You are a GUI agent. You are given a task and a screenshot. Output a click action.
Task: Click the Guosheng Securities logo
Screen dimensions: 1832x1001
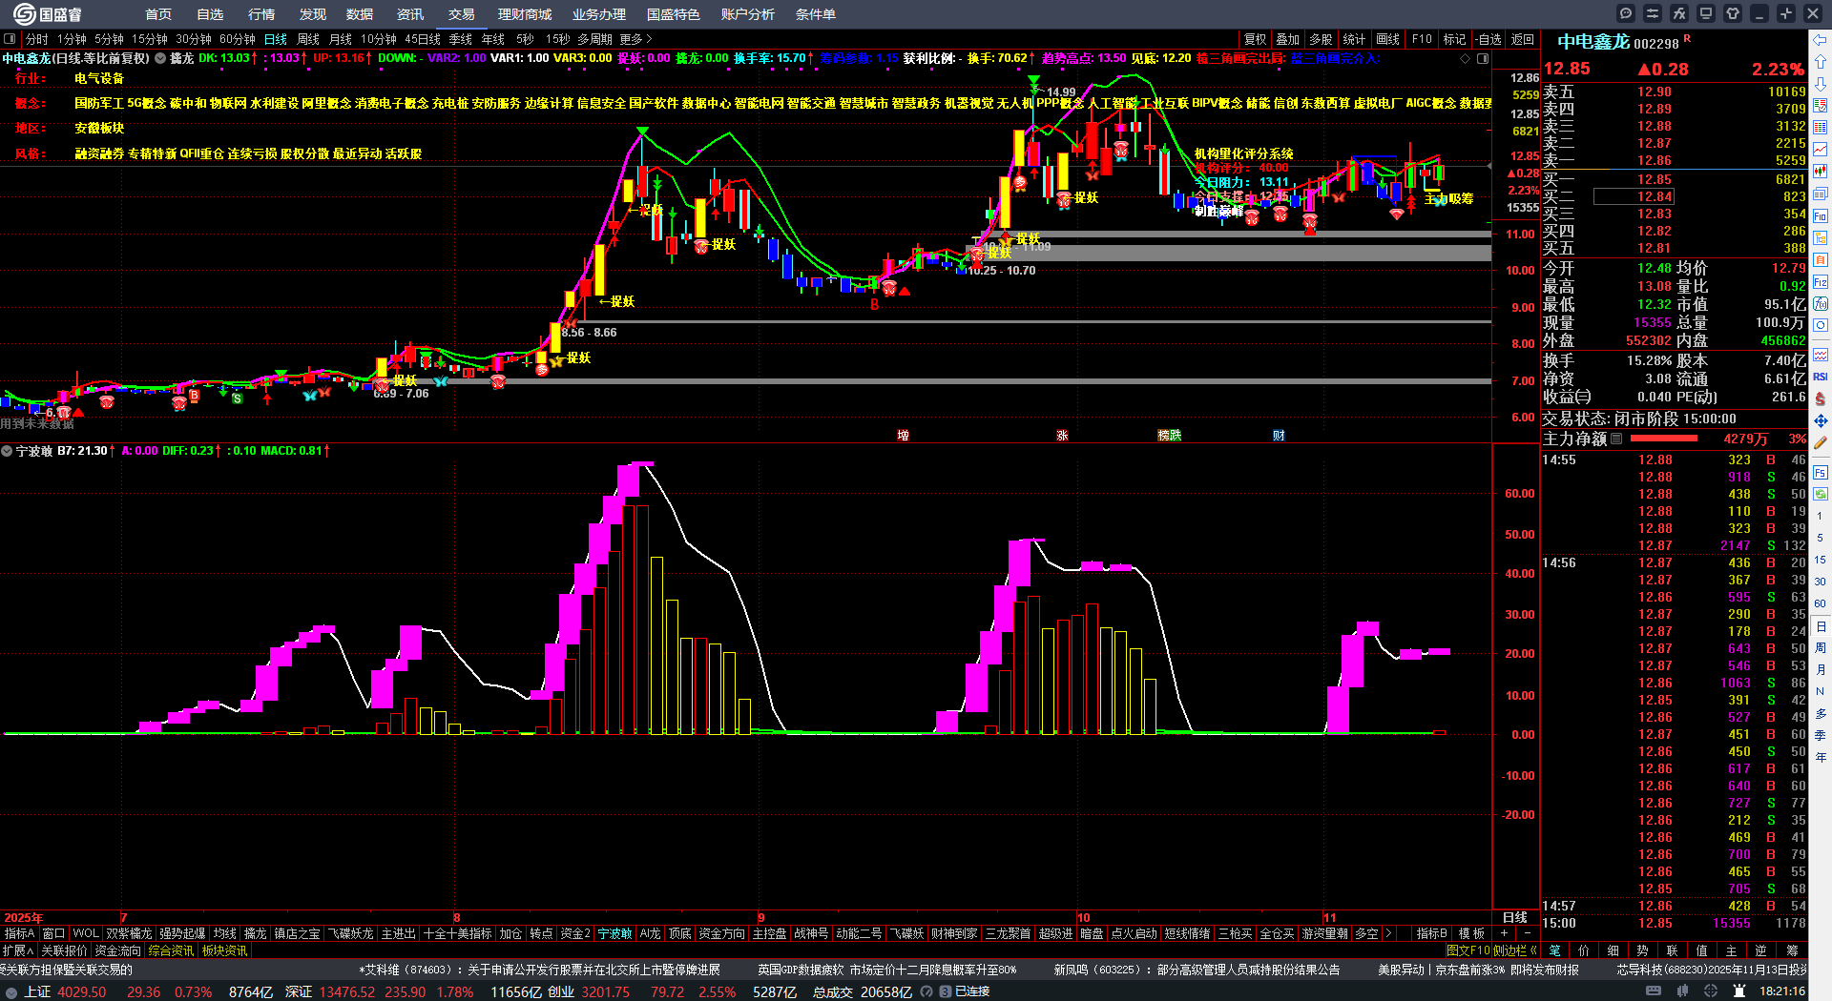pyautogui.click(x=48, y=14)
